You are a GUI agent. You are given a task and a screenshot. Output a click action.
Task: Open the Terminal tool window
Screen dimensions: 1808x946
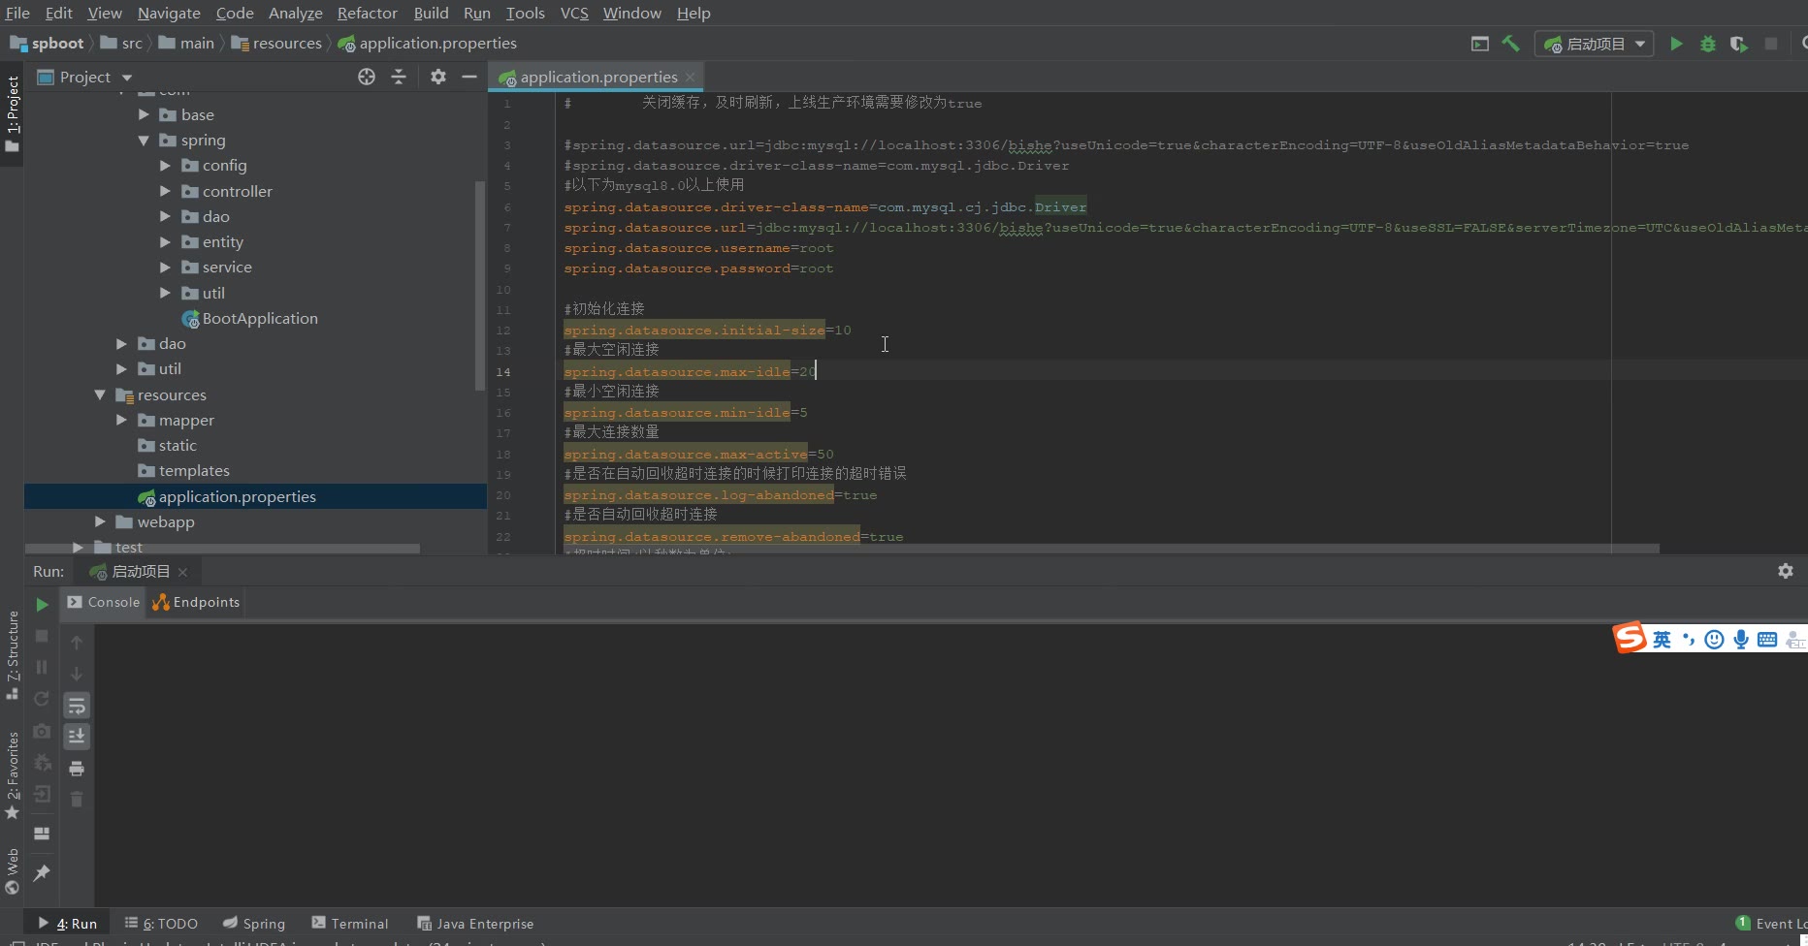(x=349, y=924)
